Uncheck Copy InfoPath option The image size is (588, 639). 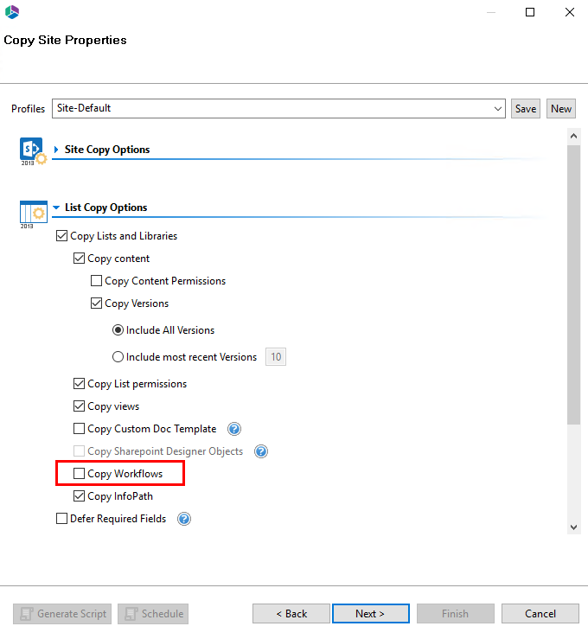point(80,496)
